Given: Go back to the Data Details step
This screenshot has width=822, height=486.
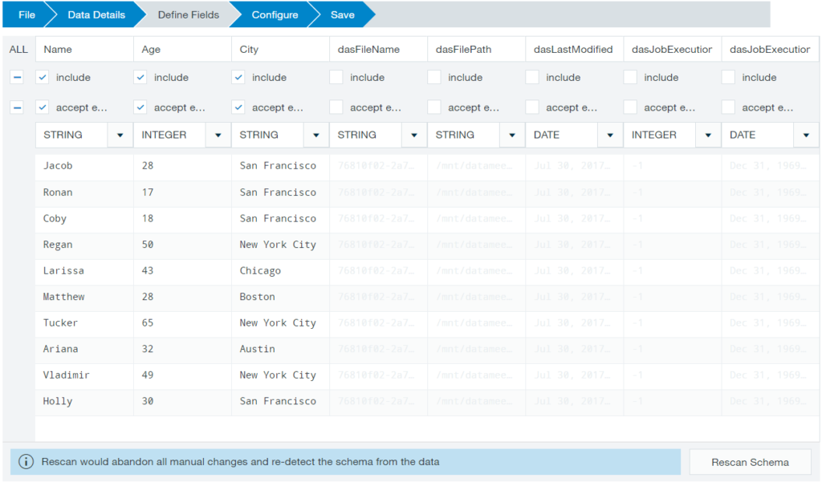Looking at the screenshot, I should (x=96, y=14).
